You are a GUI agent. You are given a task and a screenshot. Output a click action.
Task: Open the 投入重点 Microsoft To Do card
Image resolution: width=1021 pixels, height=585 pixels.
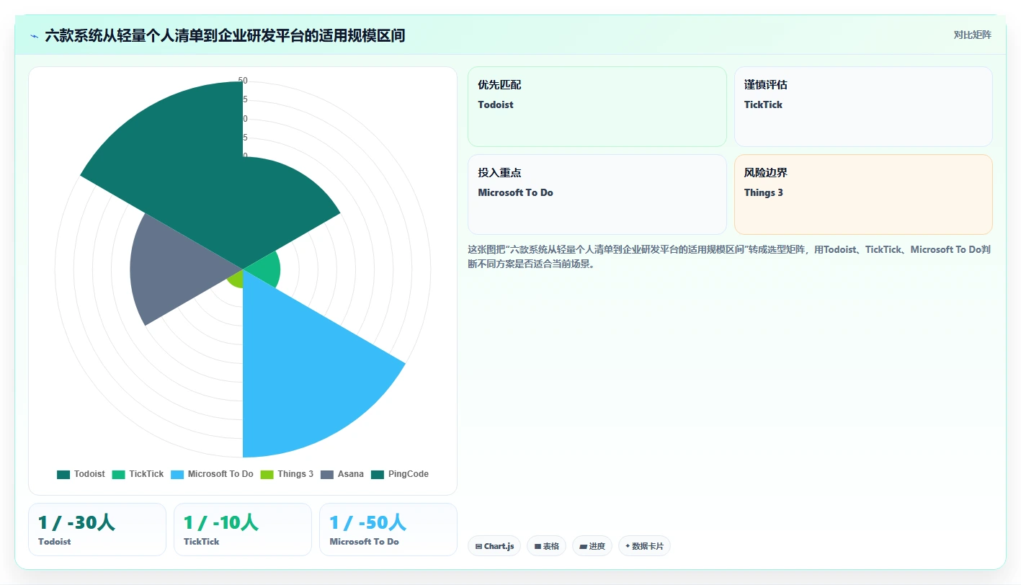597,195
